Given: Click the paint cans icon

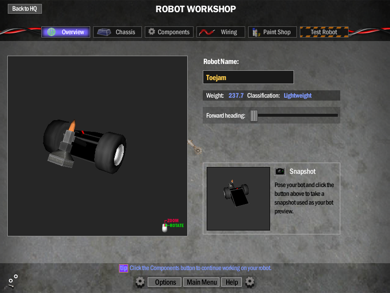Looking at the screenshot, I should tap(255, 32).
